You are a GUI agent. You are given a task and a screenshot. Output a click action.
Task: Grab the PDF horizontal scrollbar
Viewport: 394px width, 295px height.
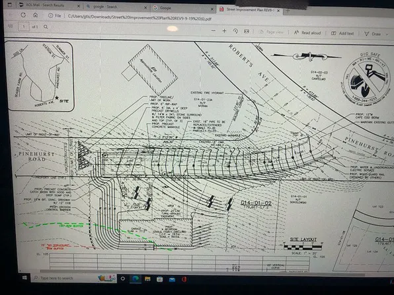point(202,273)
